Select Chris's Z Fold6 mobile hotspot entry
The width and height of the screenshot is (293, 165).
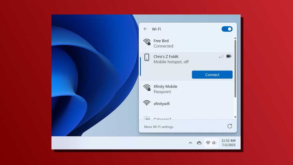[x=172, y=59]
